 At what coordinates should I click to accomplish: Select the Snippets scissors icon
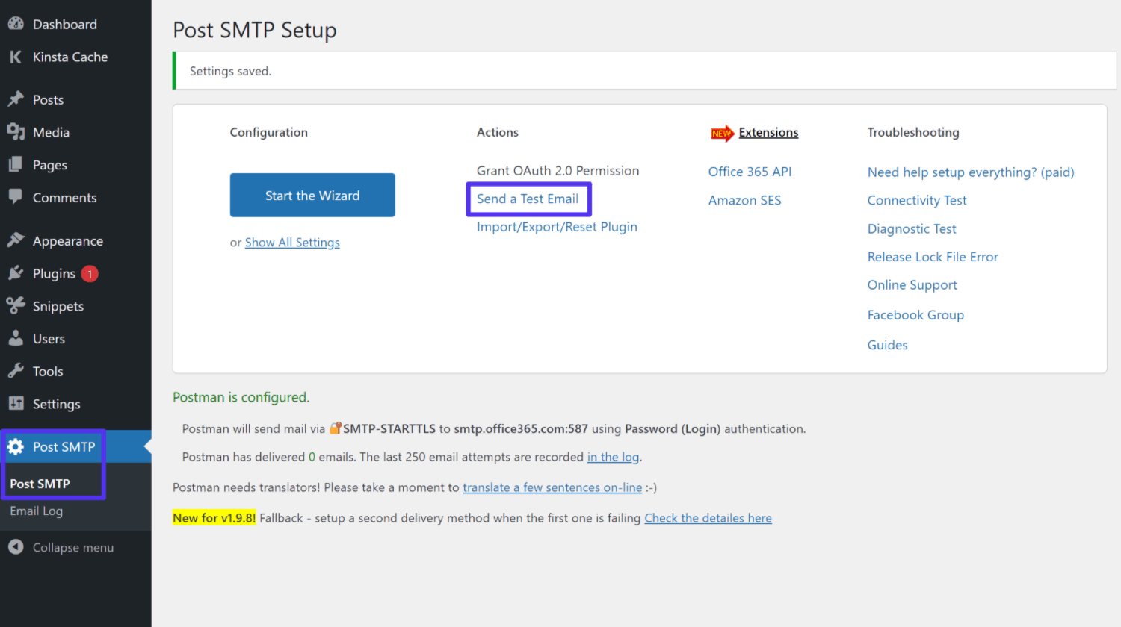click(x=16, y=305)
